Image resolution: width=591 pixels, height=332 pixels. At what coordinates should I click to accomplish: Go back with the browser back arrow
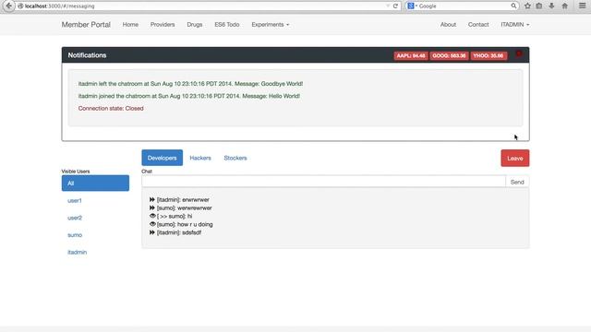click(x=8, y=6)
